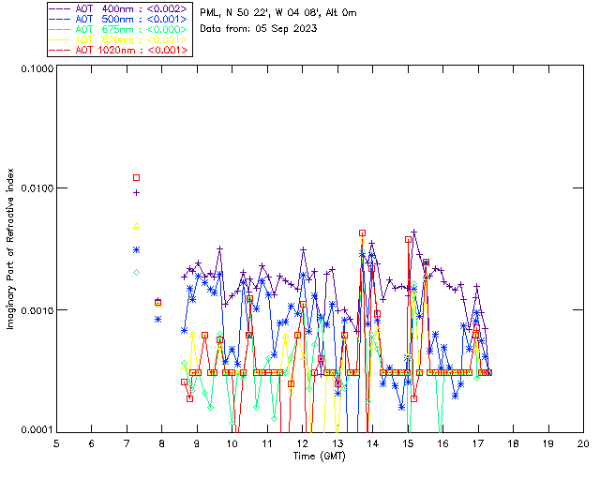
Task: Click the x-axis label for hour 15
Action: coord(408,443)
